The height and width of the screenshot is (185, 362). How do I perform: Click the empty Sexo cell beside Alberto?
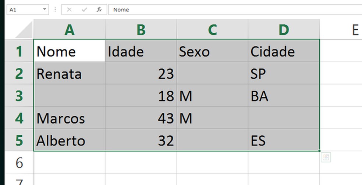coord(212,140)
